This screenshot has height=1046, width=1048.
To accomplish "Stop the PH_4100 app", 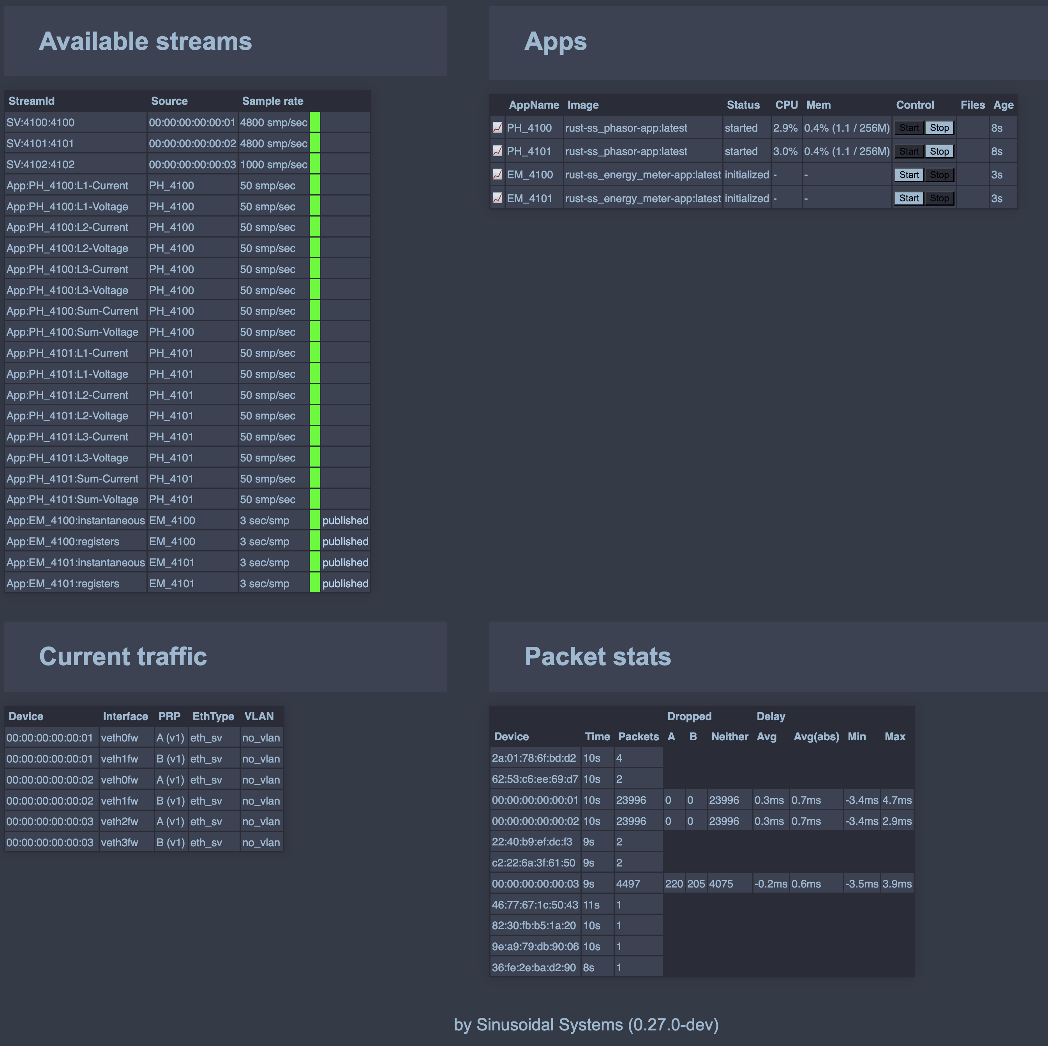I will [x=939, y=128].
